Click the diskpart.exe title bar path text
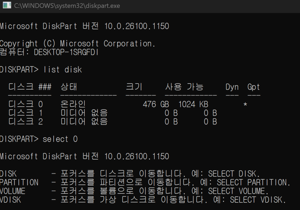This screenshot has height=210, width=300. click(67, 6)
